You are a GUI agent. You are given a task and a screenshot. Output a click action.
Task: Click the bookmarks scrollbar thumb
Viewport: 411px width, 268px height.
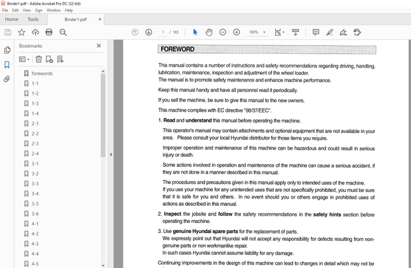103,115
